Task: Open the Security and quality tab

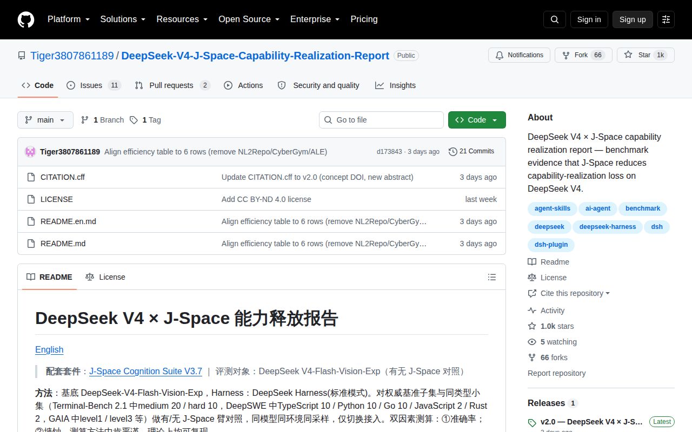Action: click(x=318, y=85)
